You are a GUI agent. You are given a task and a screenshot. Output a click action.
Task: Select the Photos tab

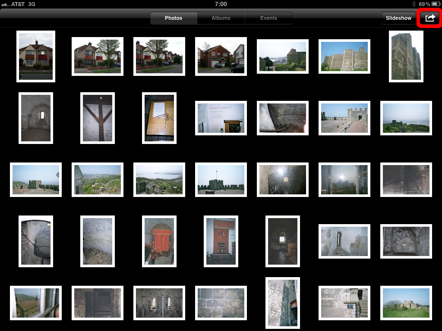[x=174, y=18]
